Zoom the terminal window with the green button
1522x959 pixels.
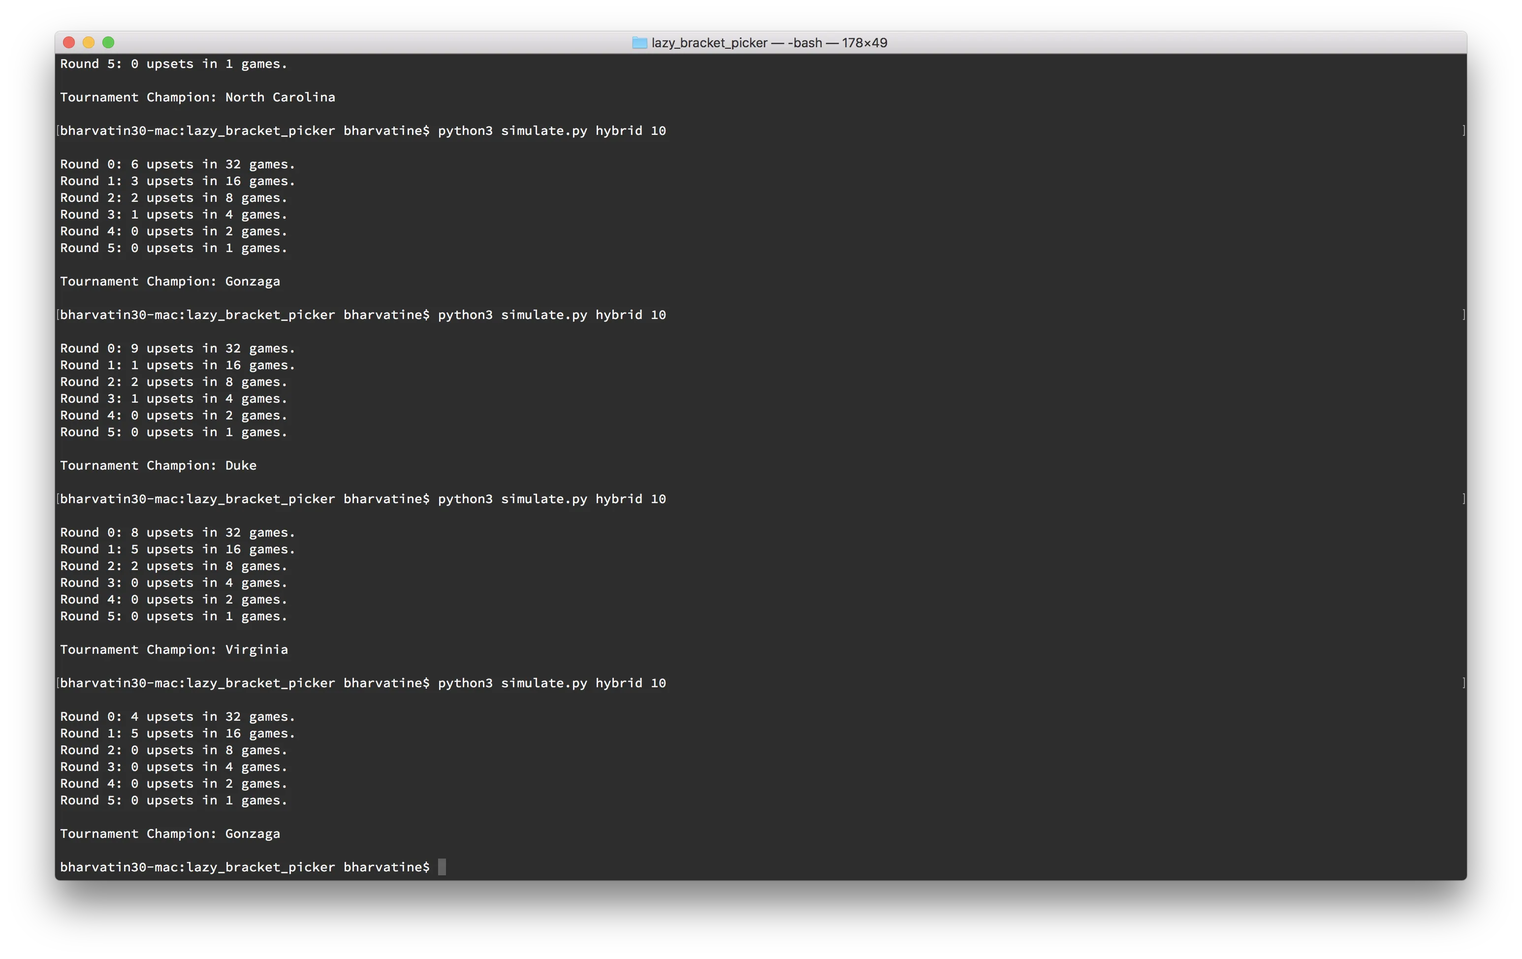click(108, 42)
